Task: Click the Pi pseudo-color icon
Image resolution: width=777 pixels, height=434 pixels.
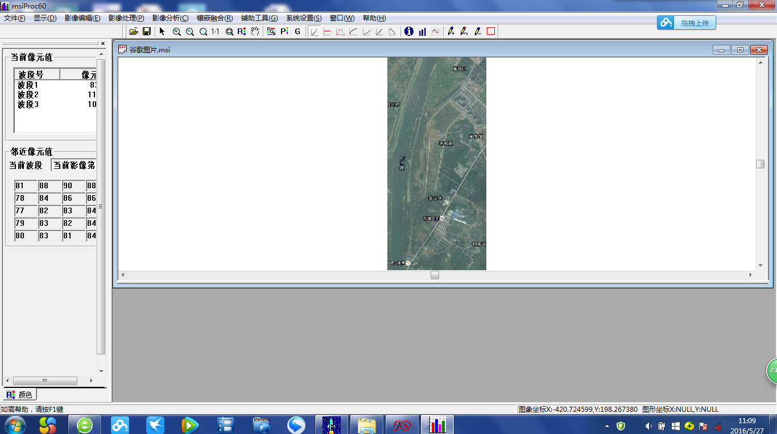Action: 284,32
